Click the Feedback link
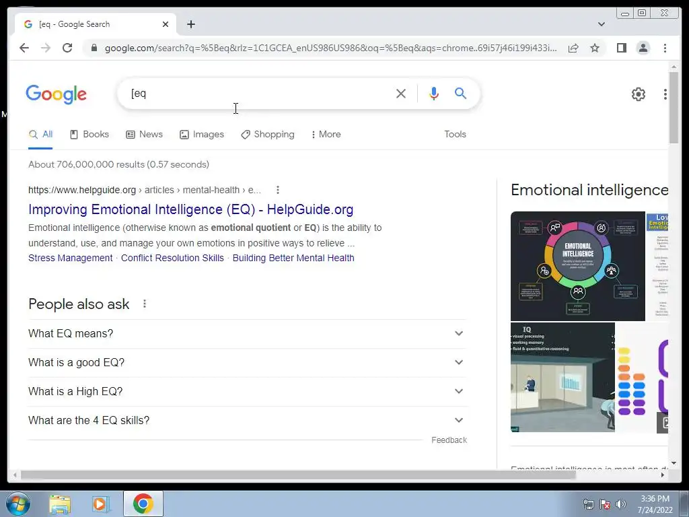This screenshot has height=517, width=689. [449, 440]
